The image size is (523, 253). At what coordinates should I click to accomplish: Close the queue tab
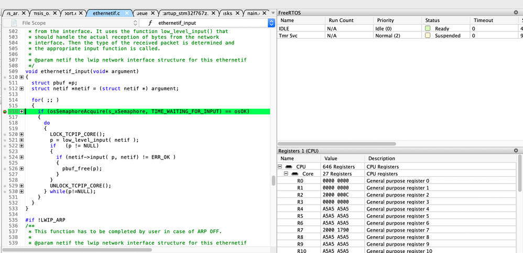153,13
